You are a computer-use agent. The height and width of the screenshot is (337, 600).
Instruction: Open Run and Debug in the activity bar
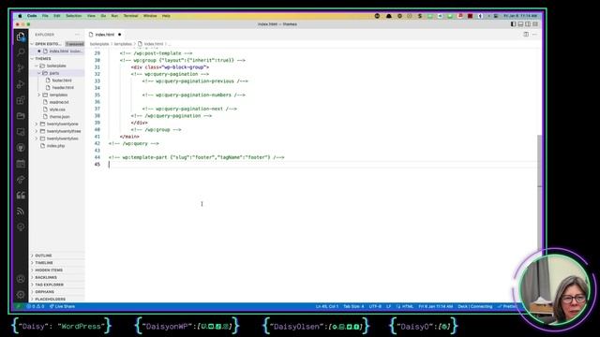[x=21, y=84]
